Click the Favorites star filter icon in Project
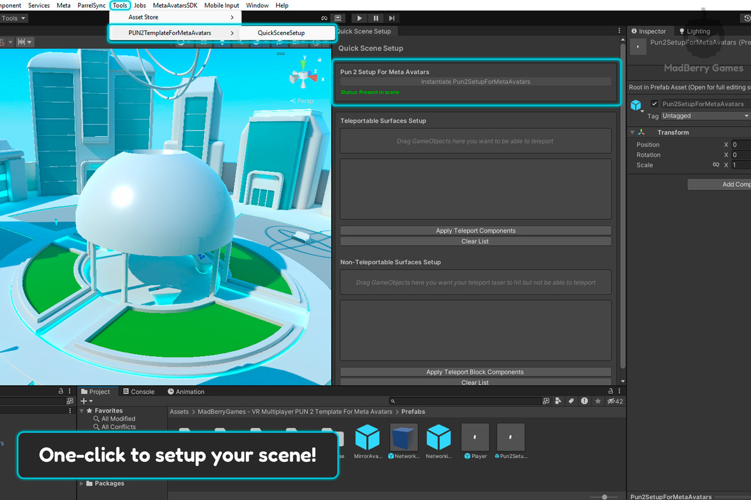 (x=598, y=401)
